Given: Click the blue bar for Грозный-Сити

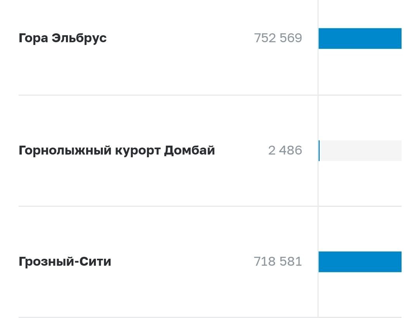Looking at the screenshot, I should pyautogui.click(x=360, y=262).
